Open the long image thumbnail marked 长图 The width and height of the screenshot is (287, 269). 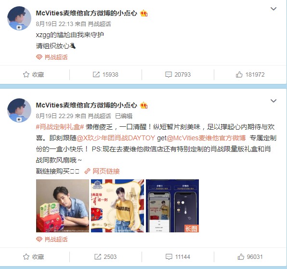point(172,206)
